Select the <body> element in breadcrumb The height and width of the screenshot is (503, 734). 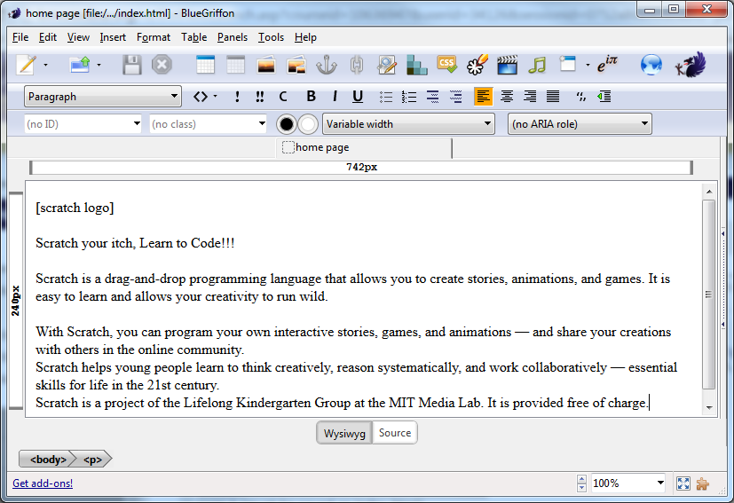(48, 460)
